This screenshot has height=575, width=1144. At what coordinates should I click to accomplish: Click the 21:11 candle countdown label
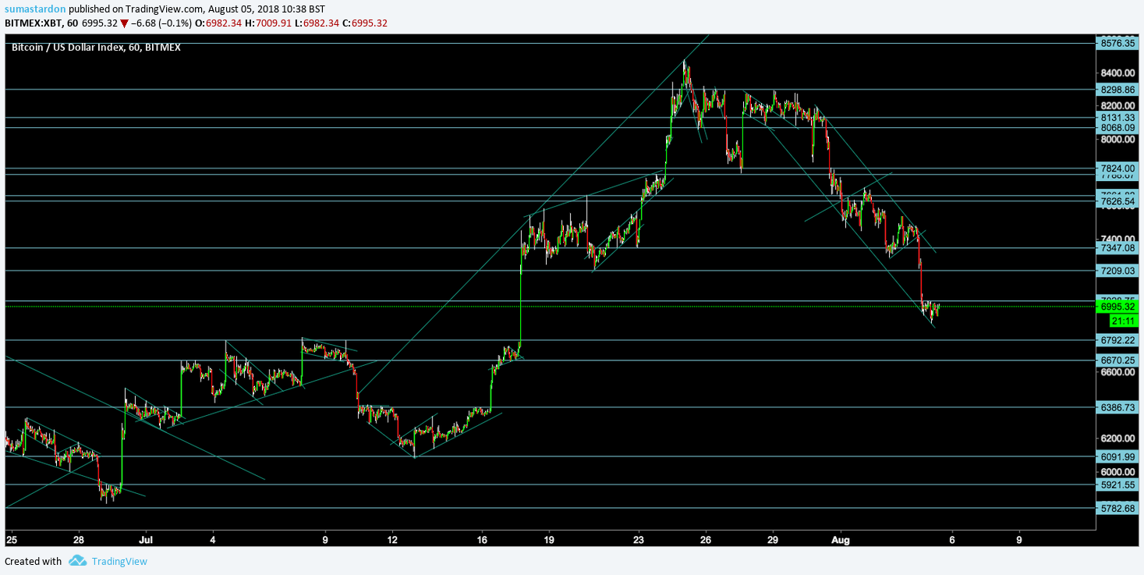point(1123,321)
